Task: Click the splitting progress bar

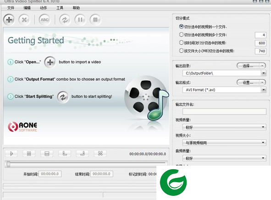Action: pyautogui.click(x=80, y=186)
